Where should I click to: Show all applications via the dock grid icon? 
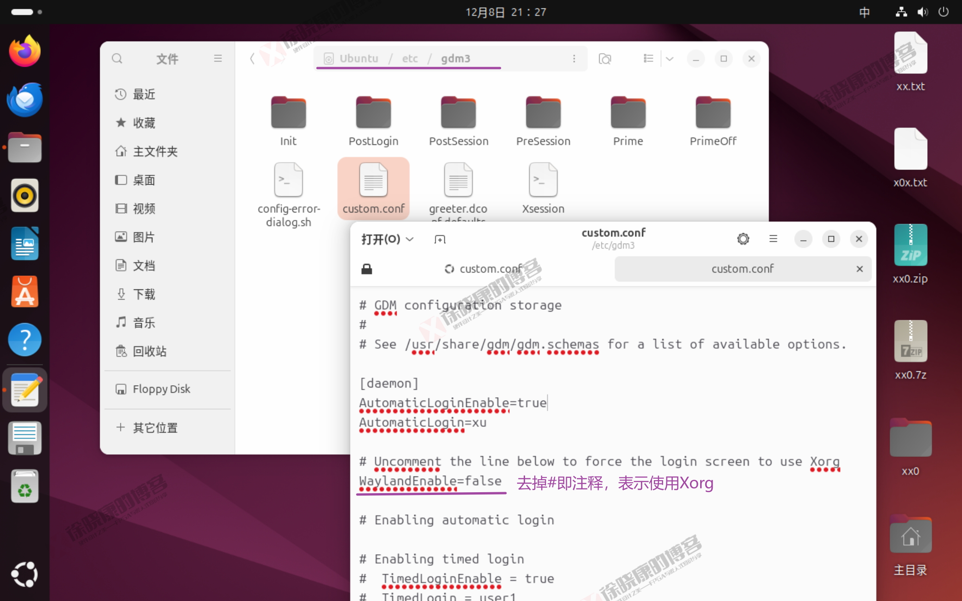pos(24,574)
